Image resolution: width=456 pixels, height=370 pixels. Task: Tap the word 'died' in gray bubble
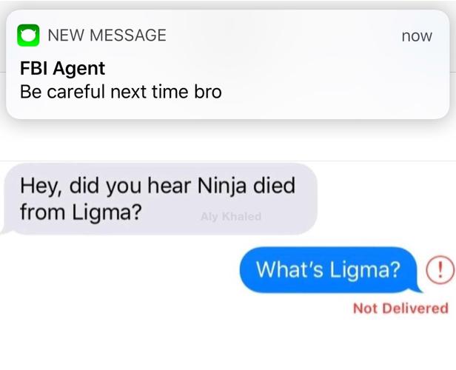click(274, 185)
